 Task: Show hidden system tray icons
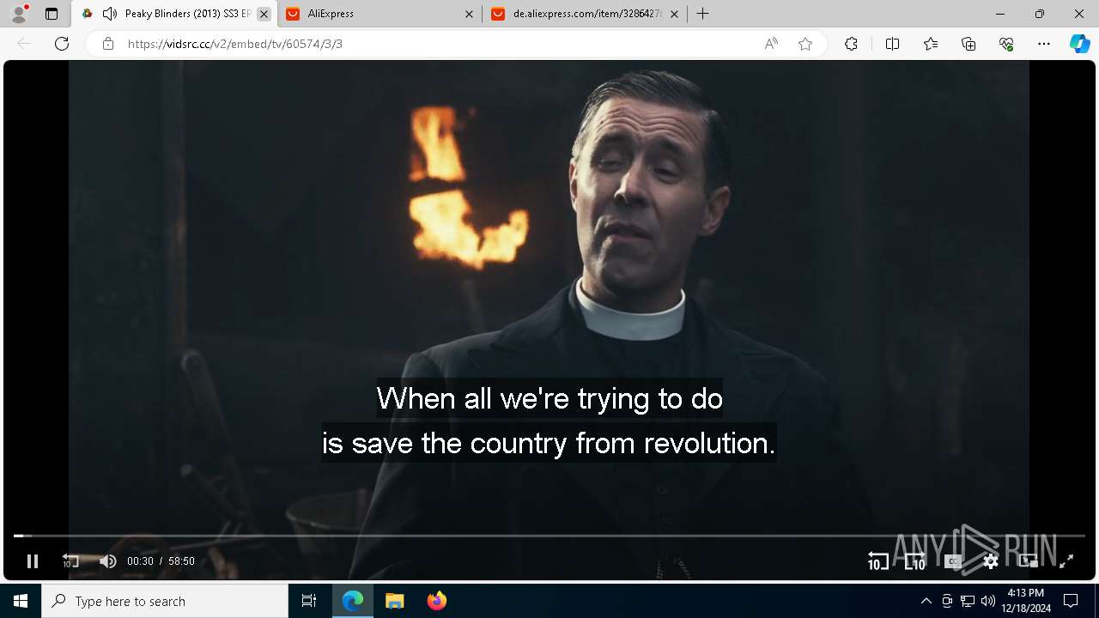[x=926, y=601]
